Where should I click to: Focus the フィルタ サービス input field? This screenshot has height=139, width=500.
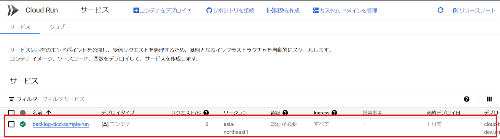click(x=64, y=99)
